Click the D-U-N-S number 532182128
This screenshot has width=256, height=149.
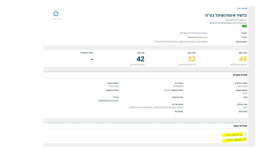click(242, 86)
